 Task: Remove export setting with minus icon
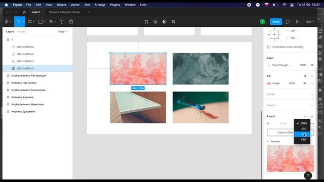point(305,116)
